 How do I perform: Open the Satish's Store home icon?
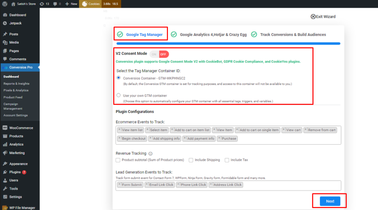coord(13,4)
